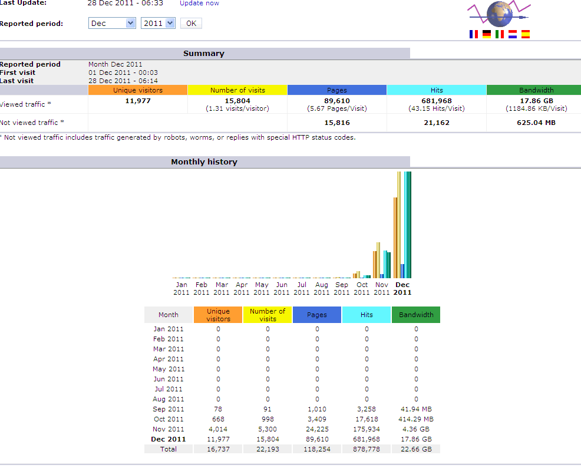Click the Nov 2011 bars in the chart
The width and height of the screenshot is (581, 468).
382,260
